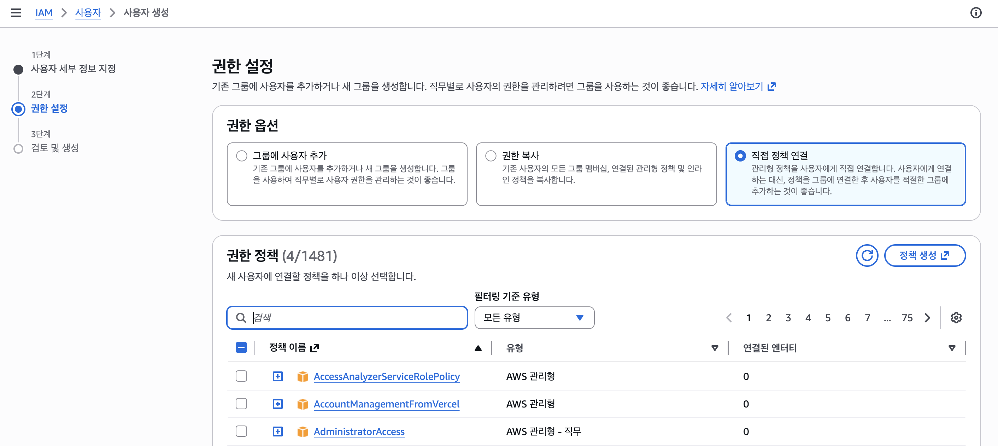Go to pagination page 7
Viewport: 998px width, 446px height.
(867, 318)
